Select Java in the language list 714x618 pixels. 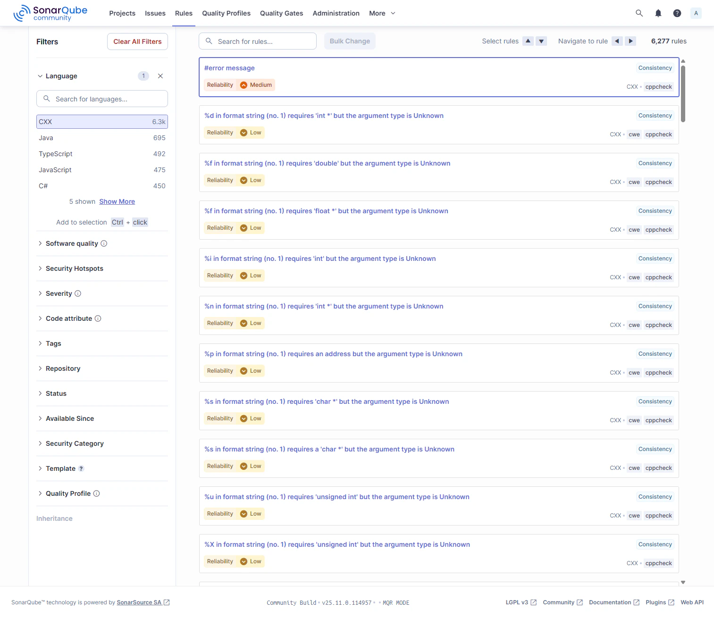coord(102,138)
